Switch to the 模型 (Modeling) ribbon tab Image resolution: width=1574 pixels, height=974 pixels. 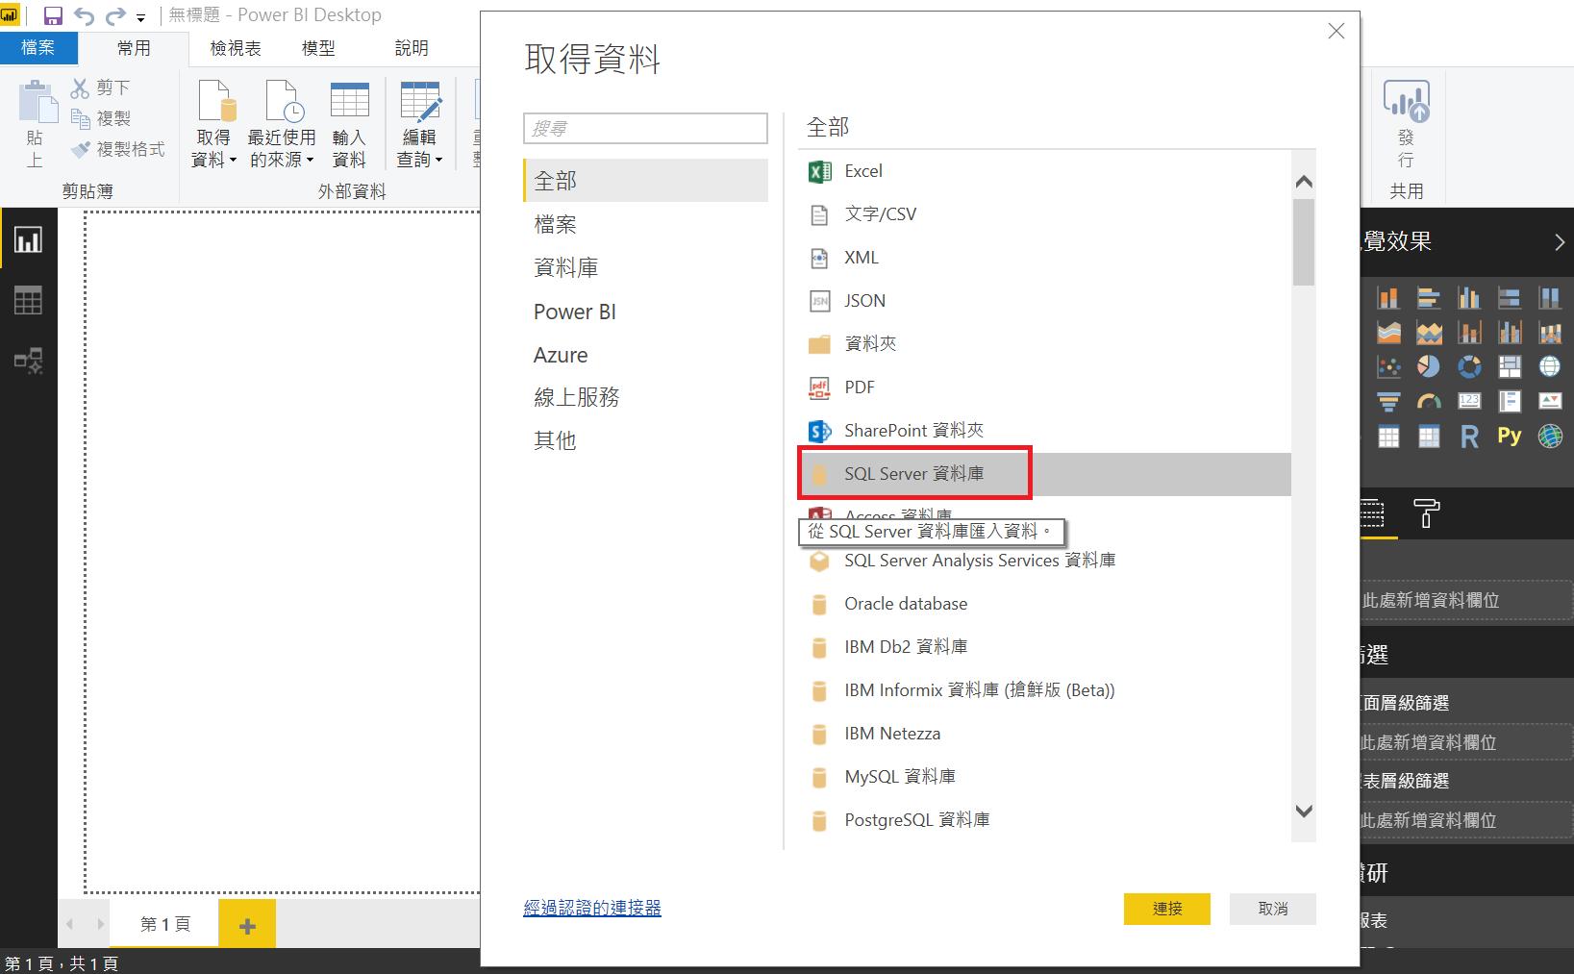click(x=319, y=47)
